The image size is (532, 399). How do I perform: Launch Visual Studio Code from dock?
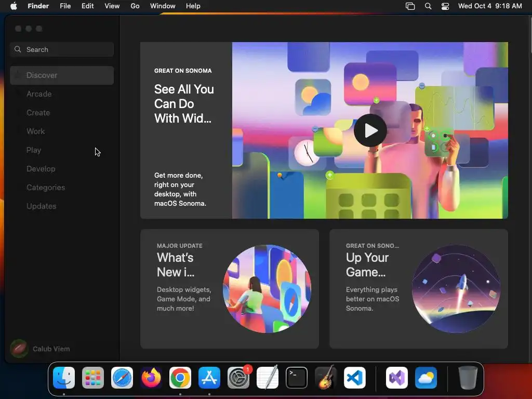355,378
